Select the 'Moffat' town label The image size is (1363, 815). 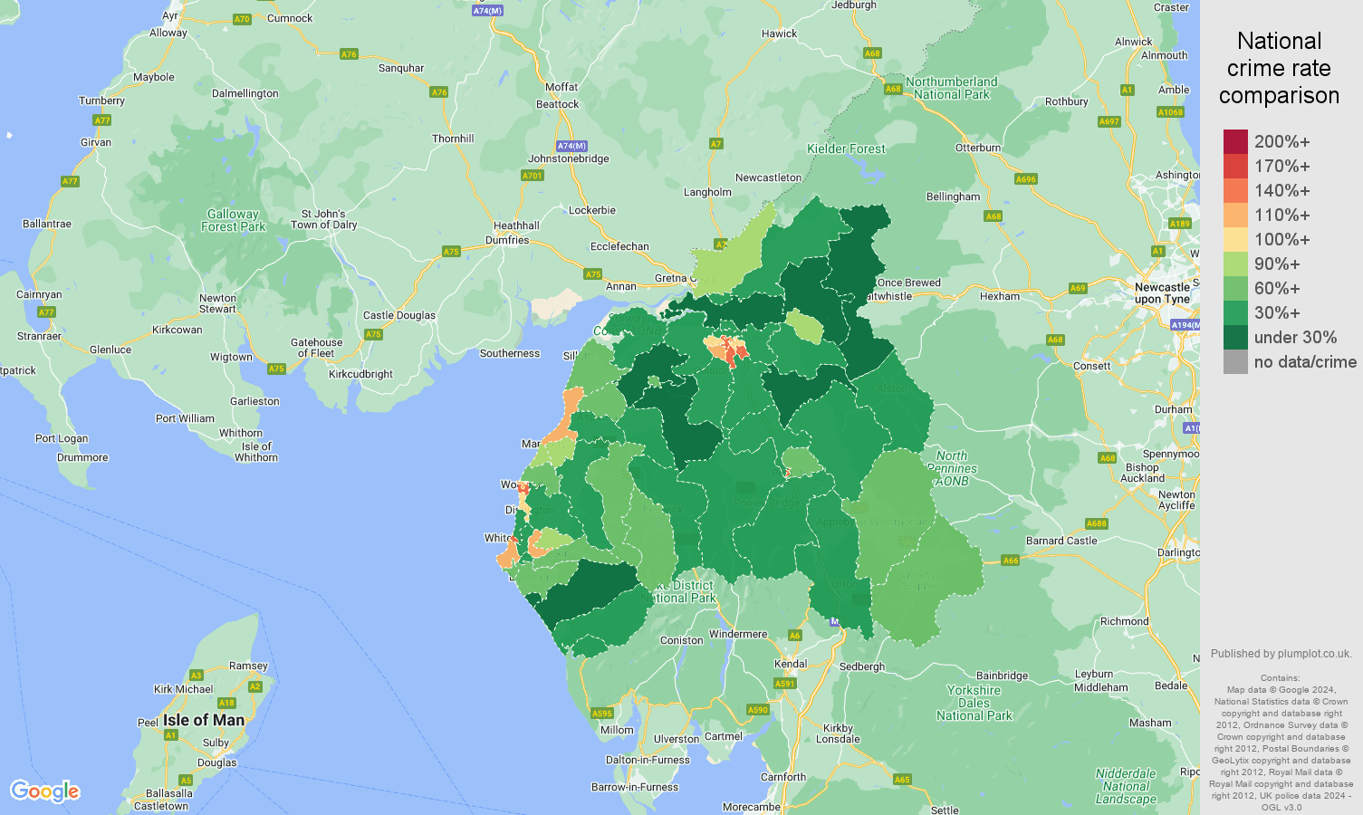tap(562, 87)
